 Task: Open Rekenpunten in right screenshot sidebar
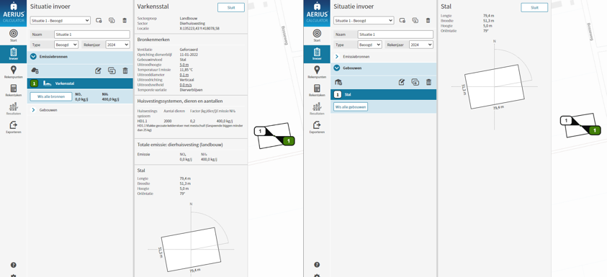(317, 72)
